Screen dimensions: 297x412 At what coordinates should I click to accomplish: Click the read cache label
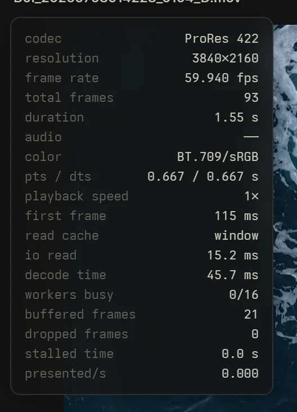62,236
